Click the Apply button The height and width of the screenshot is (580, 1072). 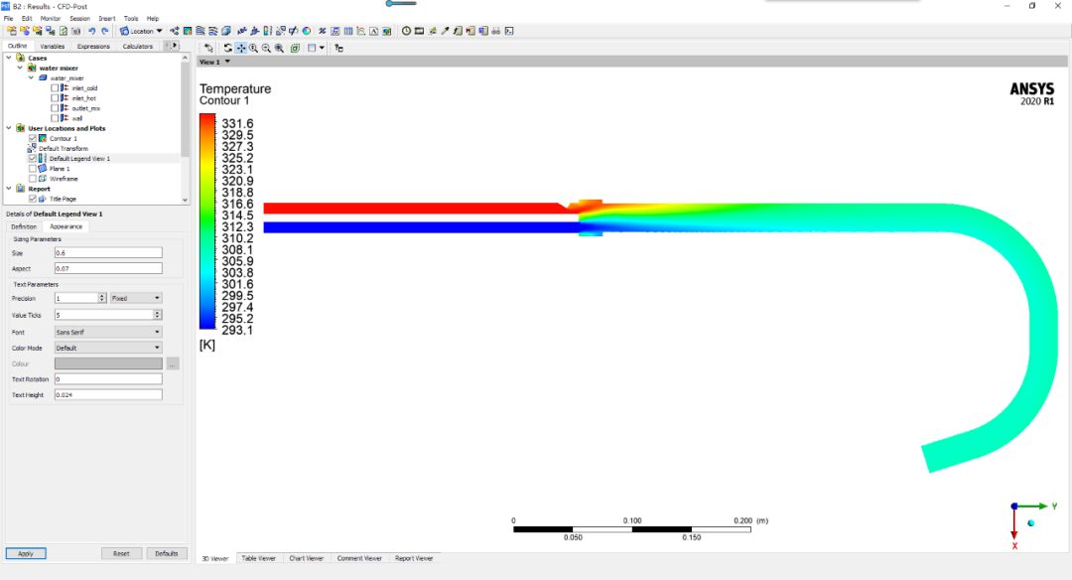click(x=26, y=553)
